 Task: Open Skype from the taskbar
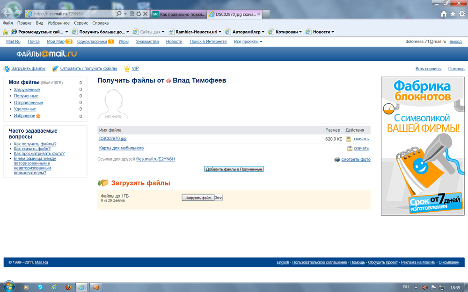coord(40,287)
